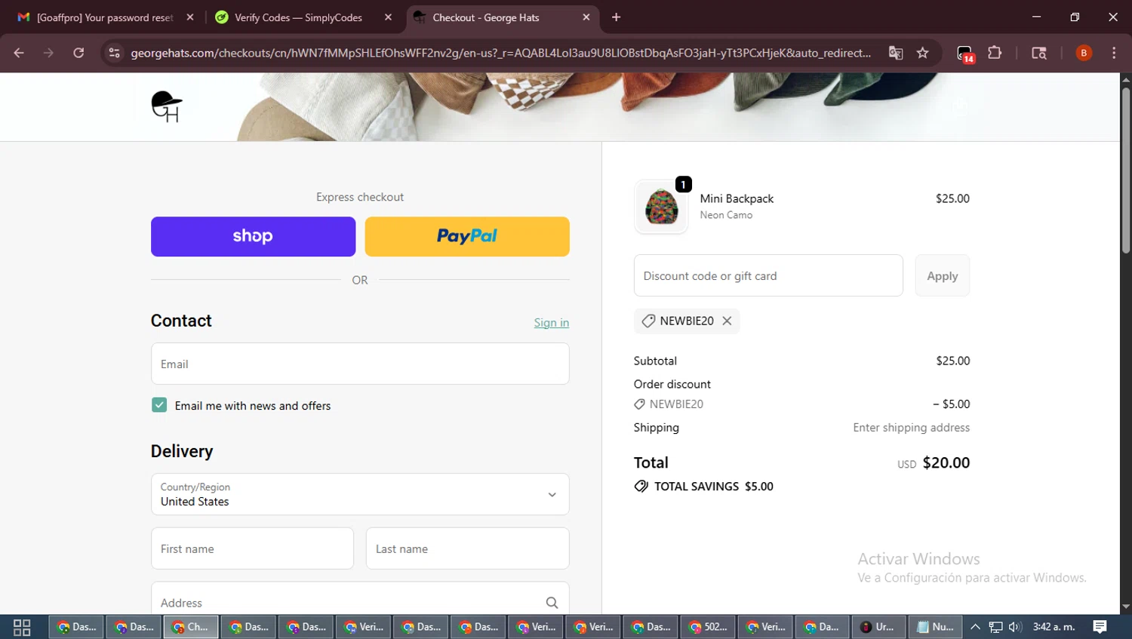The image size is (1132, 639).
Task: Click the discount amount '− $5.00'
Action: [x=951, y=404]
